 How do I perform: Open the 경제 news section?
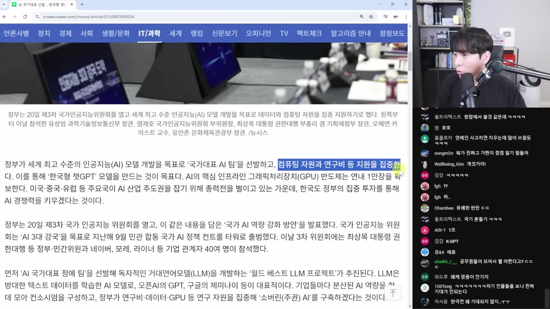[65, 33]
